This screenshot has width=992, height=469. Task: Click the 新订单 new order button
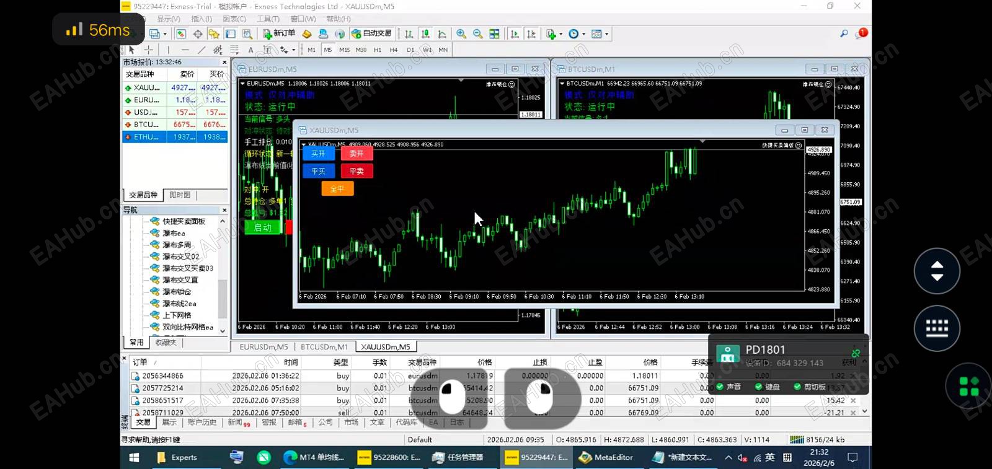(x=279, y=33)
